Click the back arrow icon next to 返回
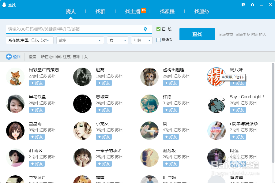275x183 pixels. click(9, 57)
